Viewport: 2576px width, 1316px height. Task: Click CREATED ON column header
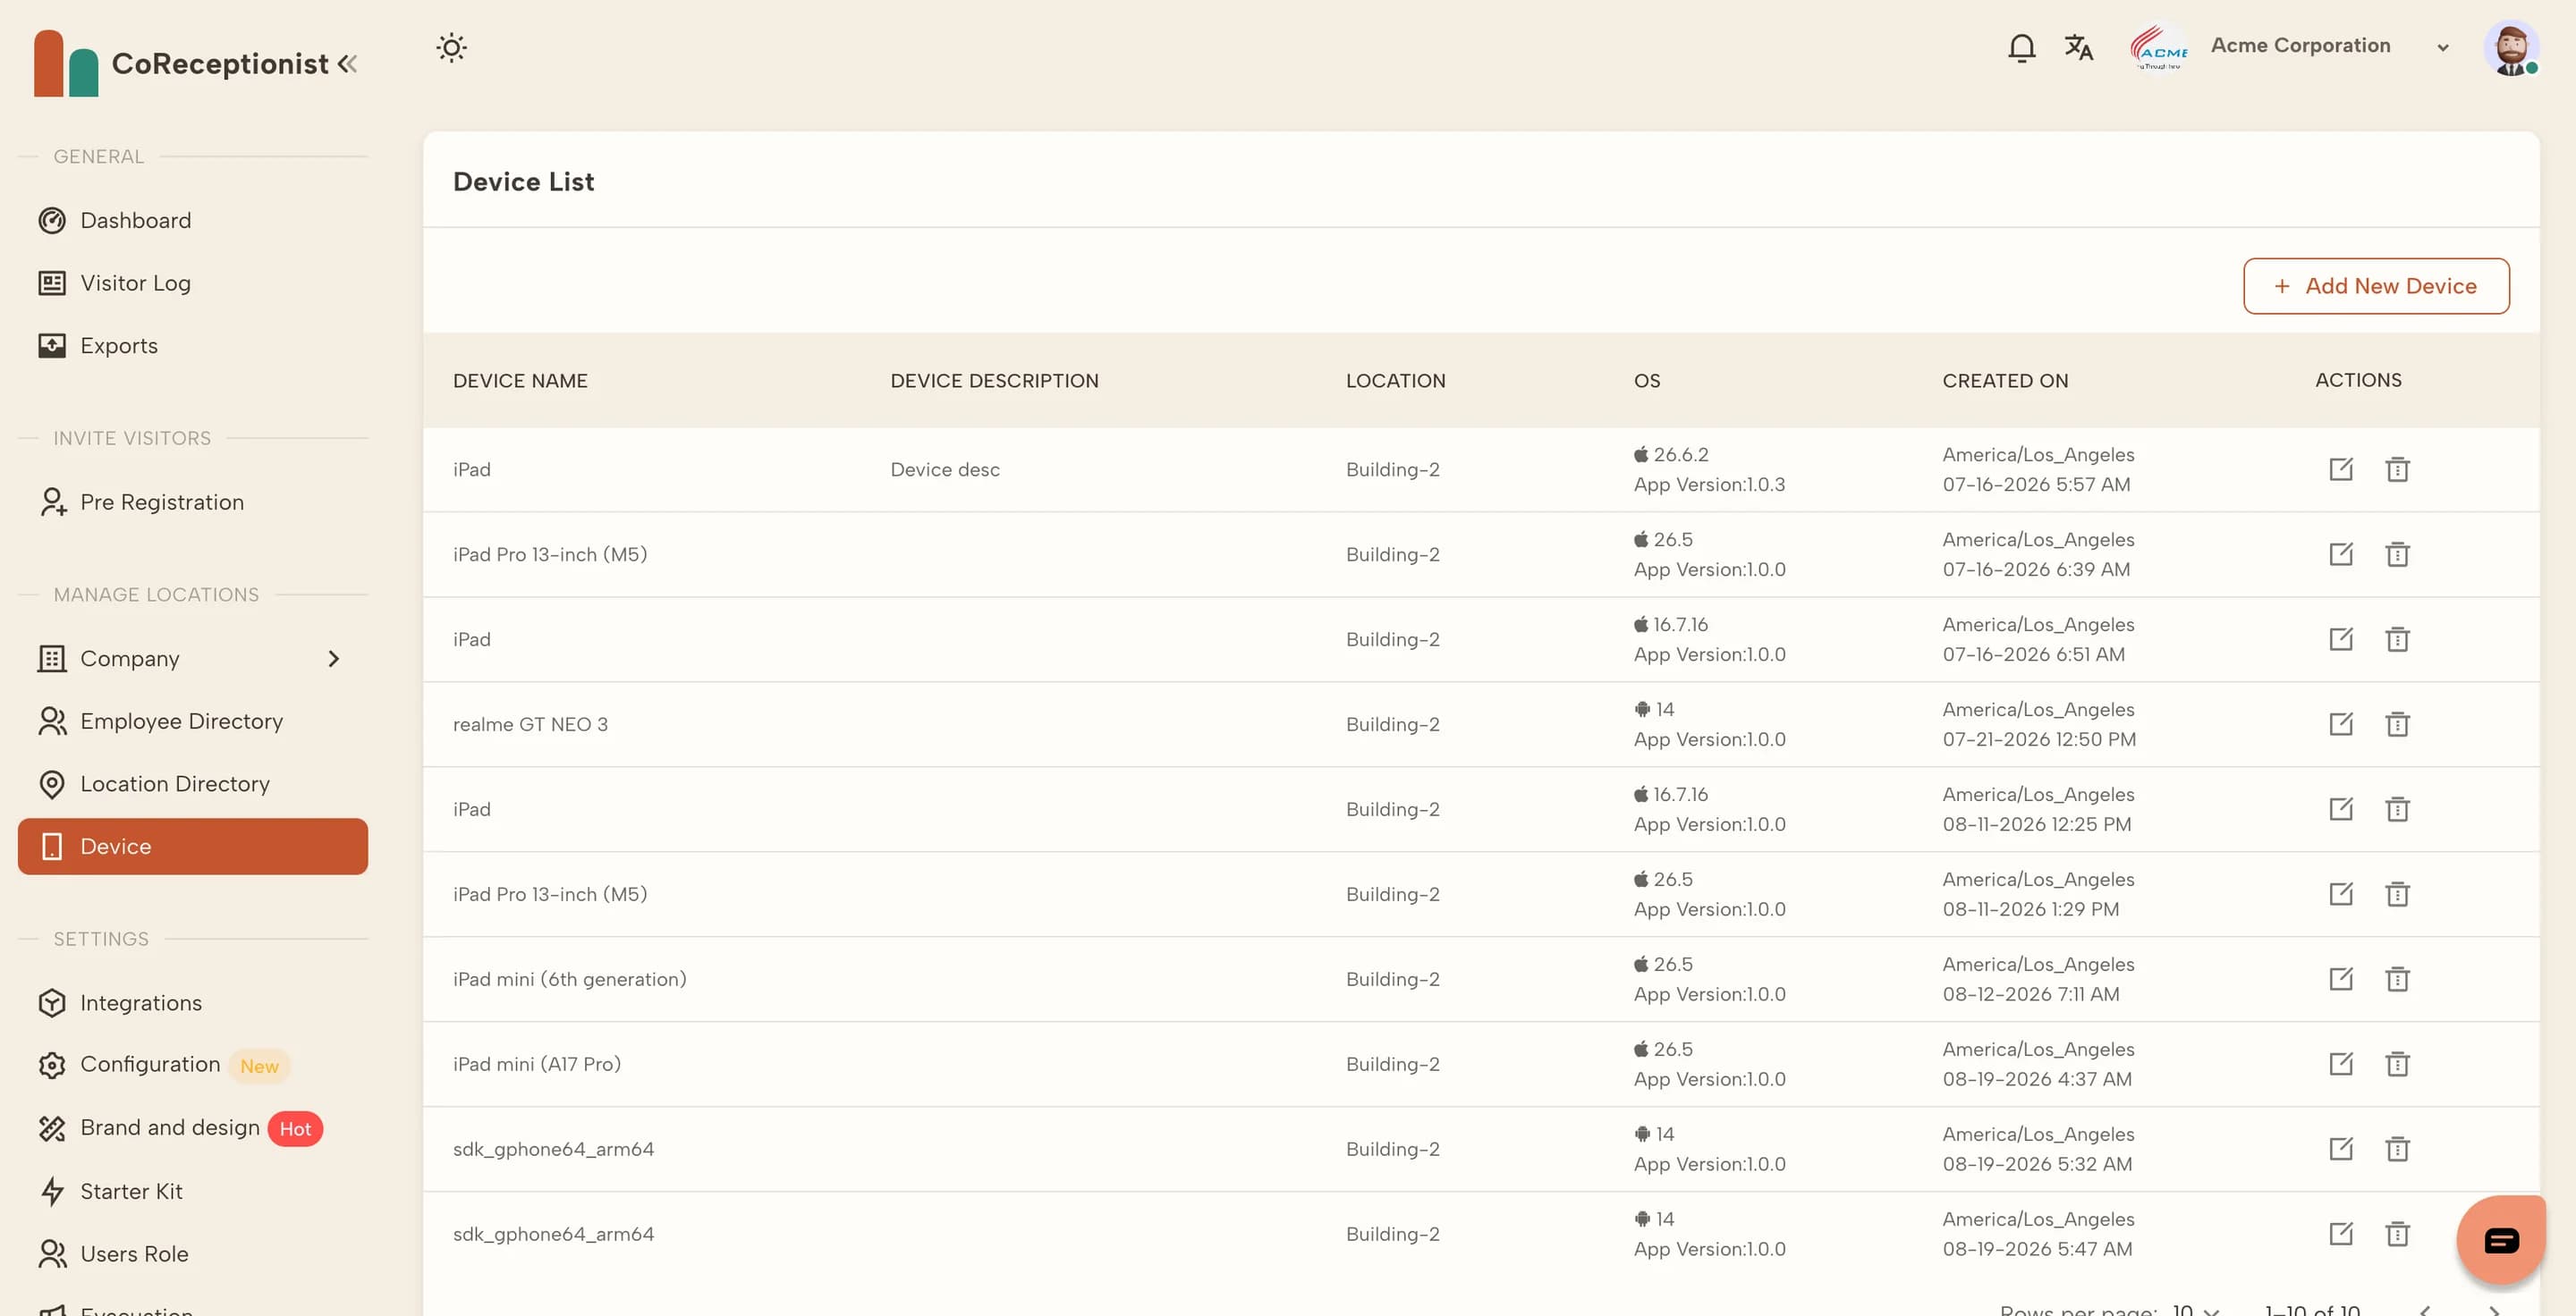coord(2005,381)
